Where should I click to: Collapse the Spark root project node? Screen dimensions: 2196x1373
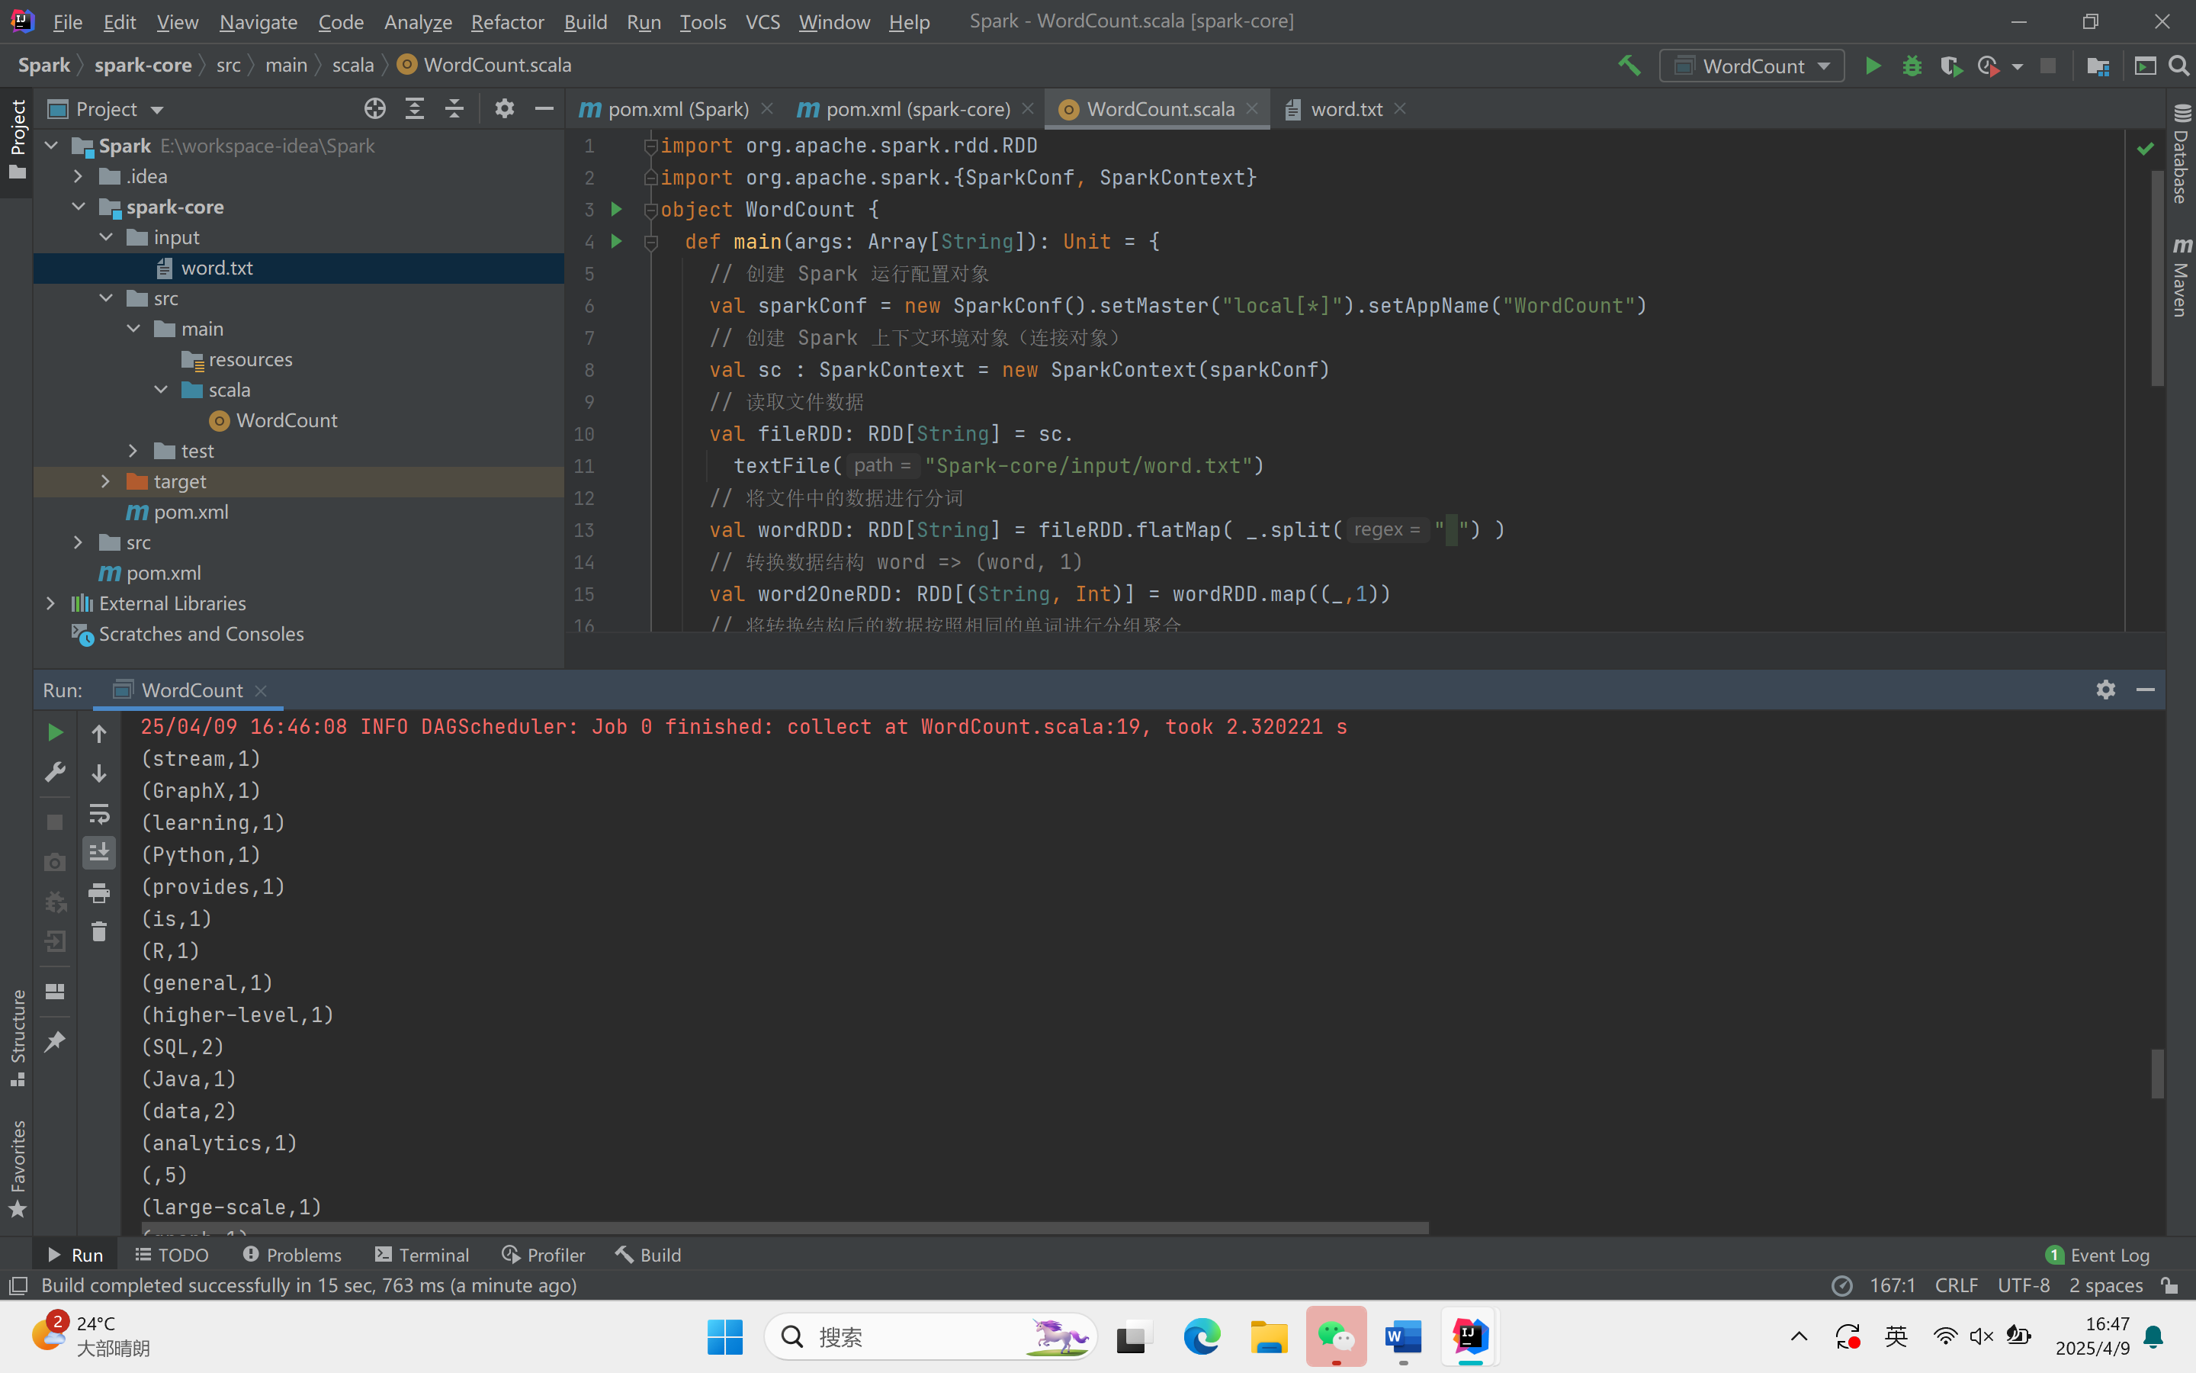pos(52,145)
